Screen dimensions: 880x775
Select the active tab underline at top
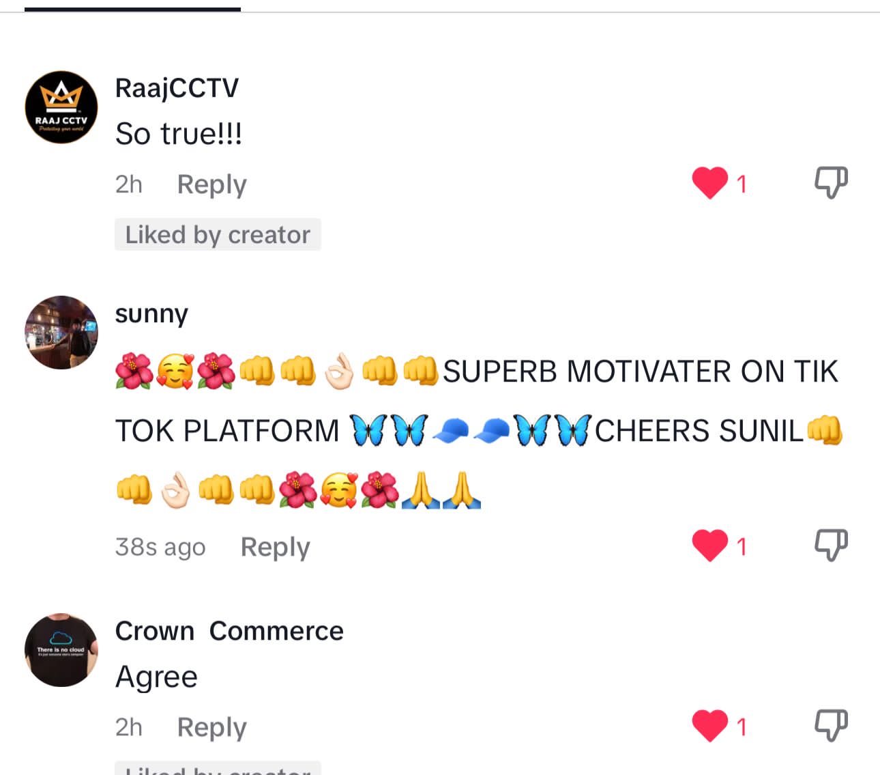tap(132, 9)
